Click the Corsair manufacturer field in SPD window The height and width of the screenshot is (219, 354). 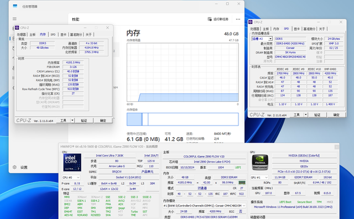point(290,48)
